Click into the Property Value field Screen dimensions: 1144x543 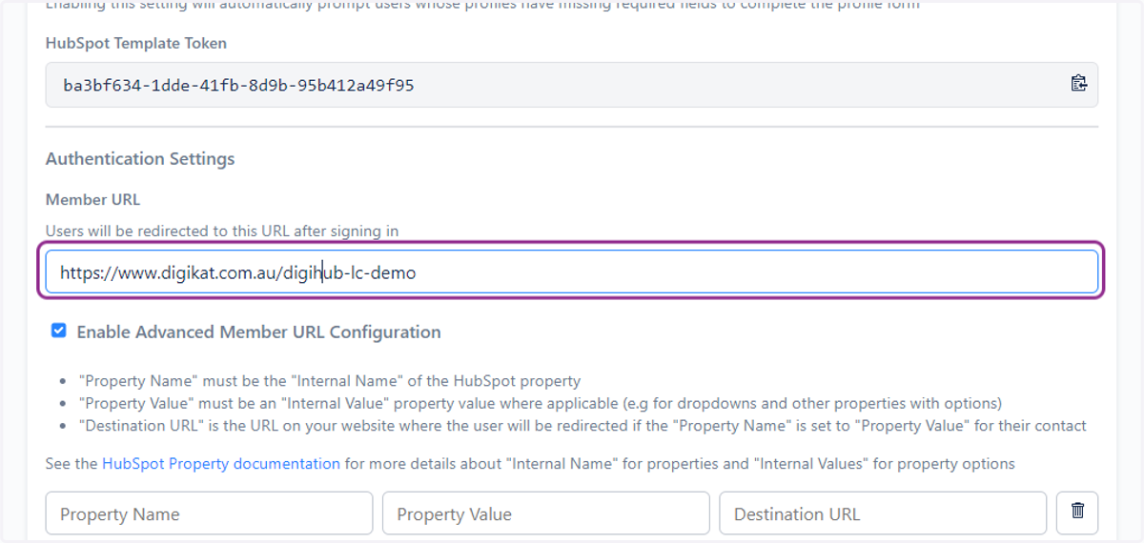(x=545, y=513)
